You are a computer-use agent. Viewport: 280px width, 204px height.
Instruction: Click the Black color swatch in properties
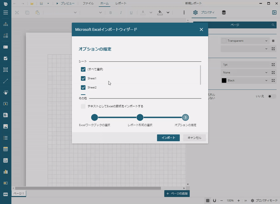coord(224,80)
